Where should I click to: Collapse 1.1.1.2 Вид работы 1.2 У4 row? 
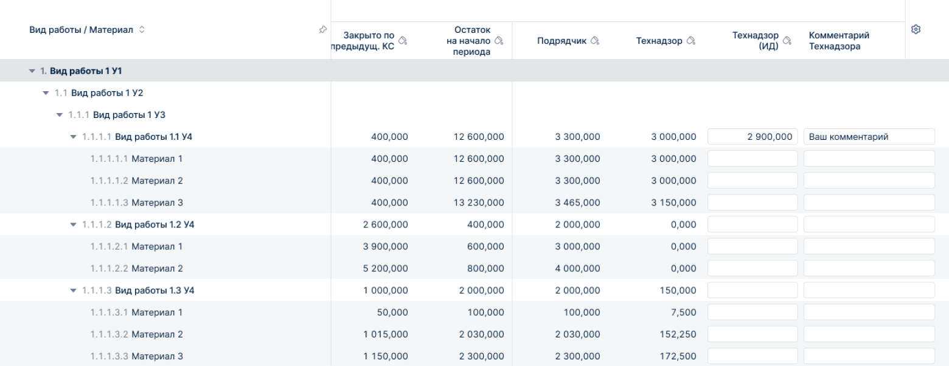pyautogui.click(x=73, y=224)
